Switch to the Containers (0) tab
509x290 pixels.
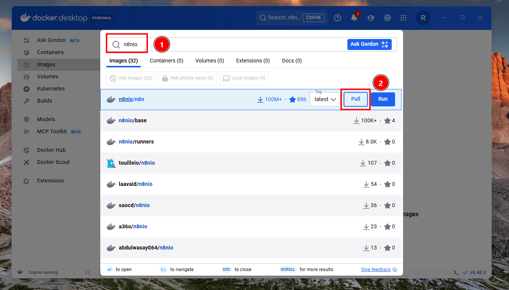(x=167, y=61)
